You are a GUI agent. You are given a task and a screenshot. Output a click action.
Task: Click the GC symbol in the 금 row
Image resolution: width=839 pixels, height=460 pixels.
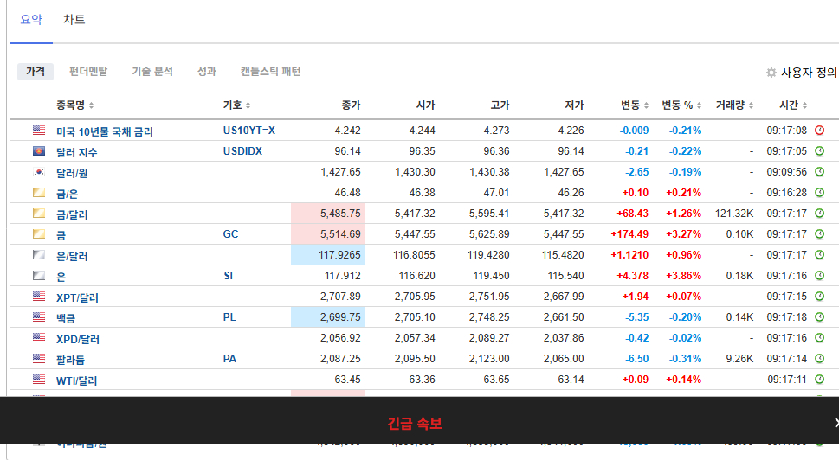click(x=229, y=234)
